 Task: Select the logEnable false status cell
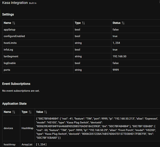click(x=136, y=63)
